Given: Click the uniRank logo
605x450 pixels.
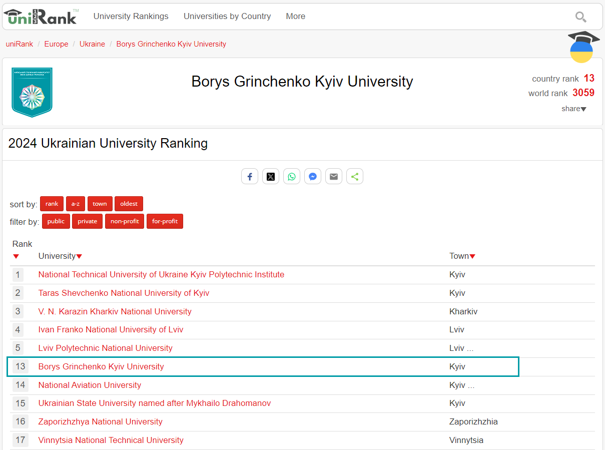Looking at the screenshot, I should coord(41,17).
